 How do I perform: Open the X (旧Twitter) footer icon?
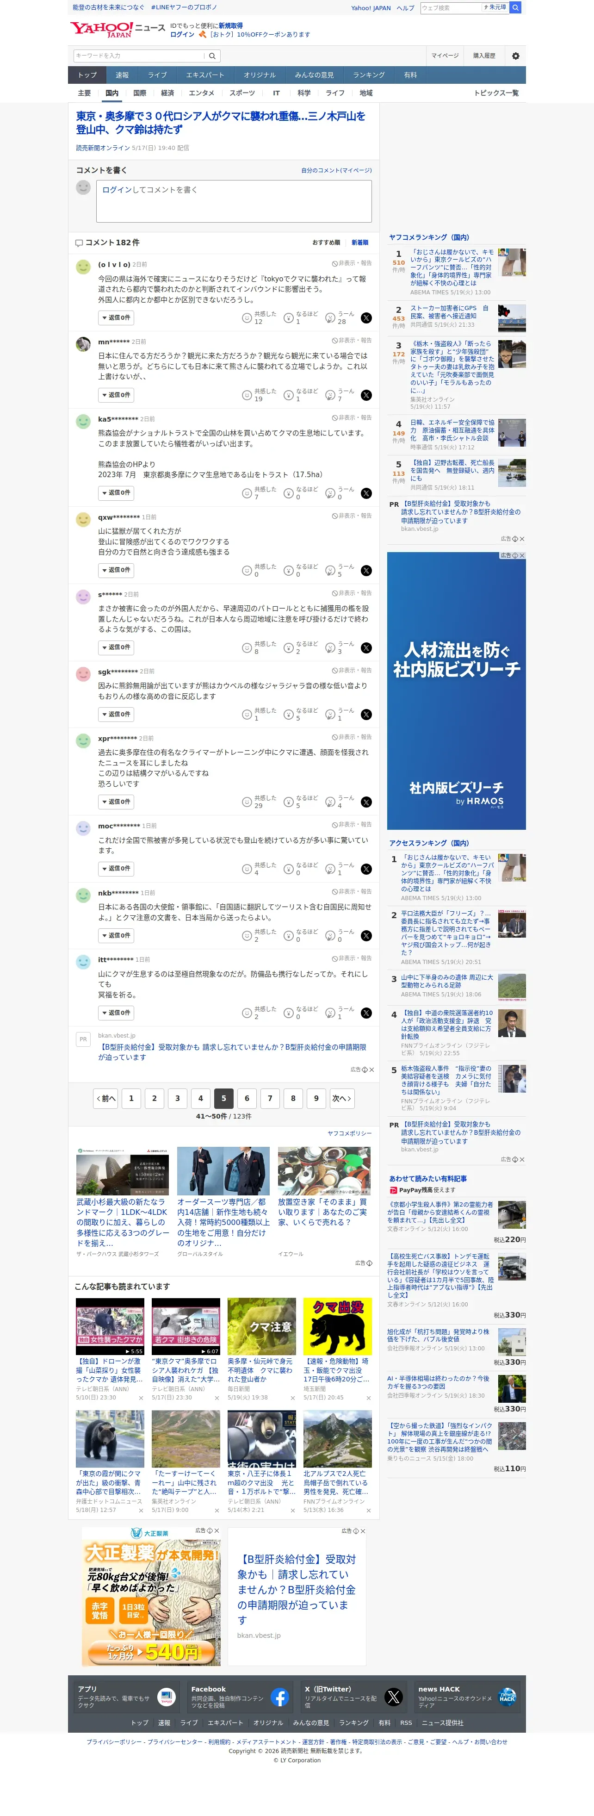coord(393,1698)
